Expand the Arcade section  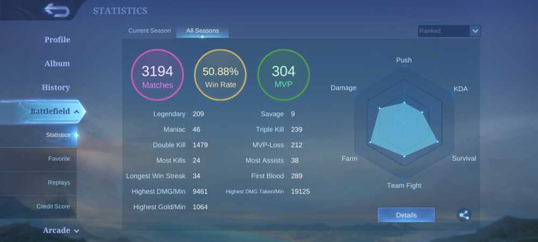point(61,230)
